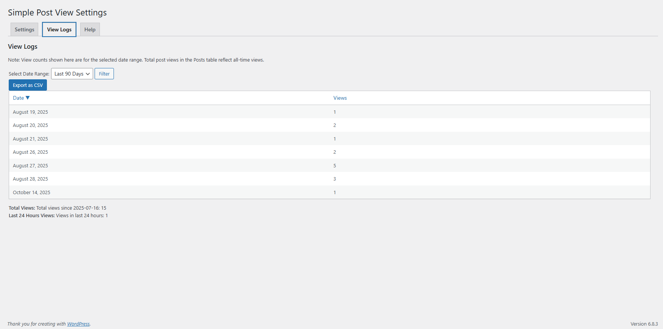Click the Filter button
The image size is (663, 329).
point(104,74)
